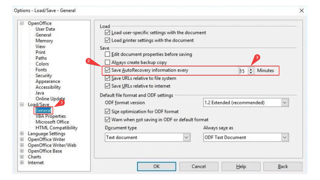Viewport: 320px width, 180px height.
Task: Select User Data in the tree
Action: click(45, 29)
